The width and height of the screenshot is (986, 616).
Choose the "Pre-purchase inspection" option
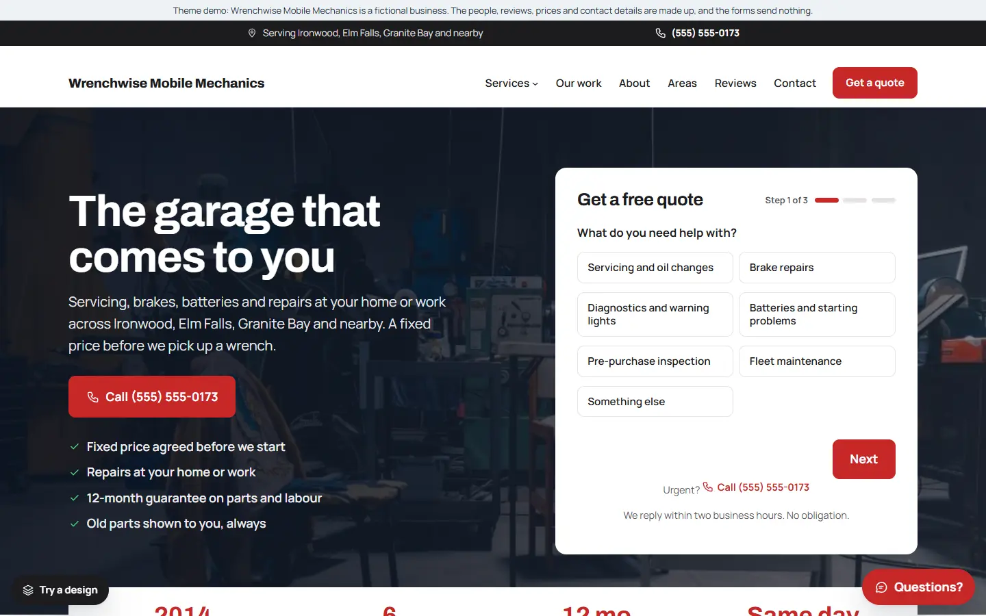(655, 361)
